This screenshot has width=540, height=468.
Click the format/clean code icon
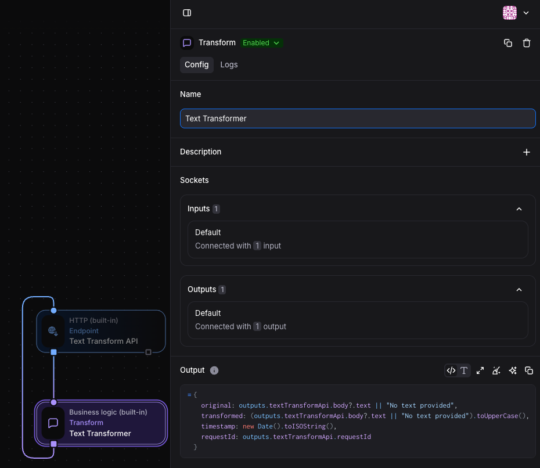[x=496, y=370]
